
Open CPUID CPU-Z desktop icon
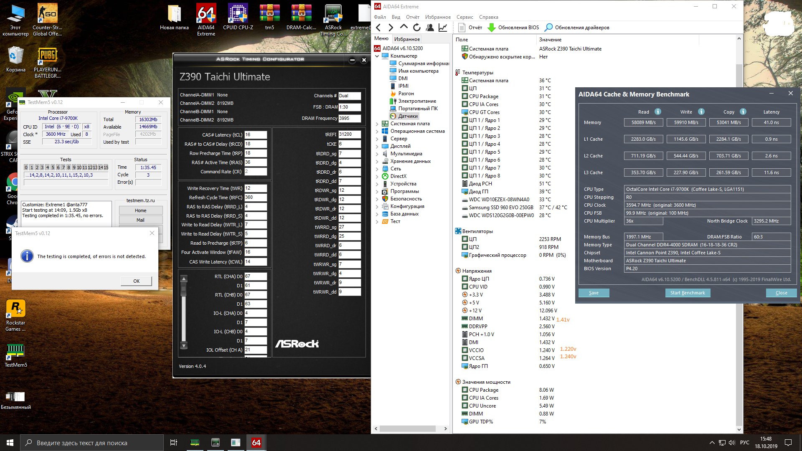coord(238,15)
